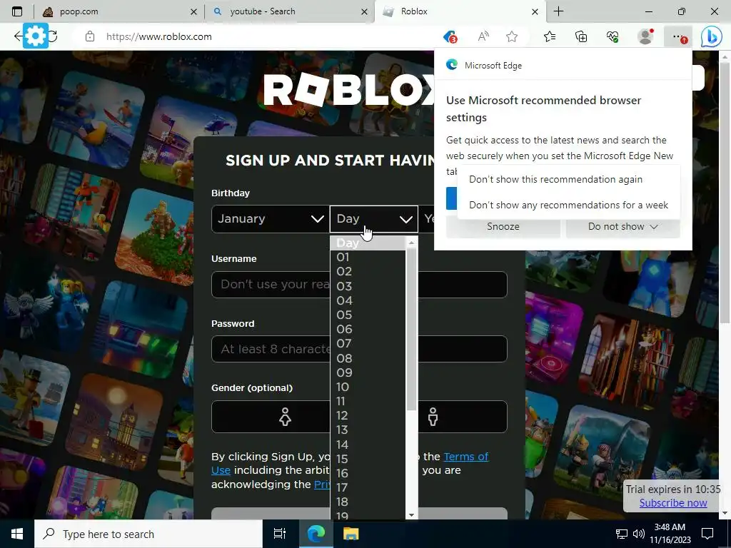Select the female gender icon
This screenshot has height=548, width=731.
click(285, 417)
